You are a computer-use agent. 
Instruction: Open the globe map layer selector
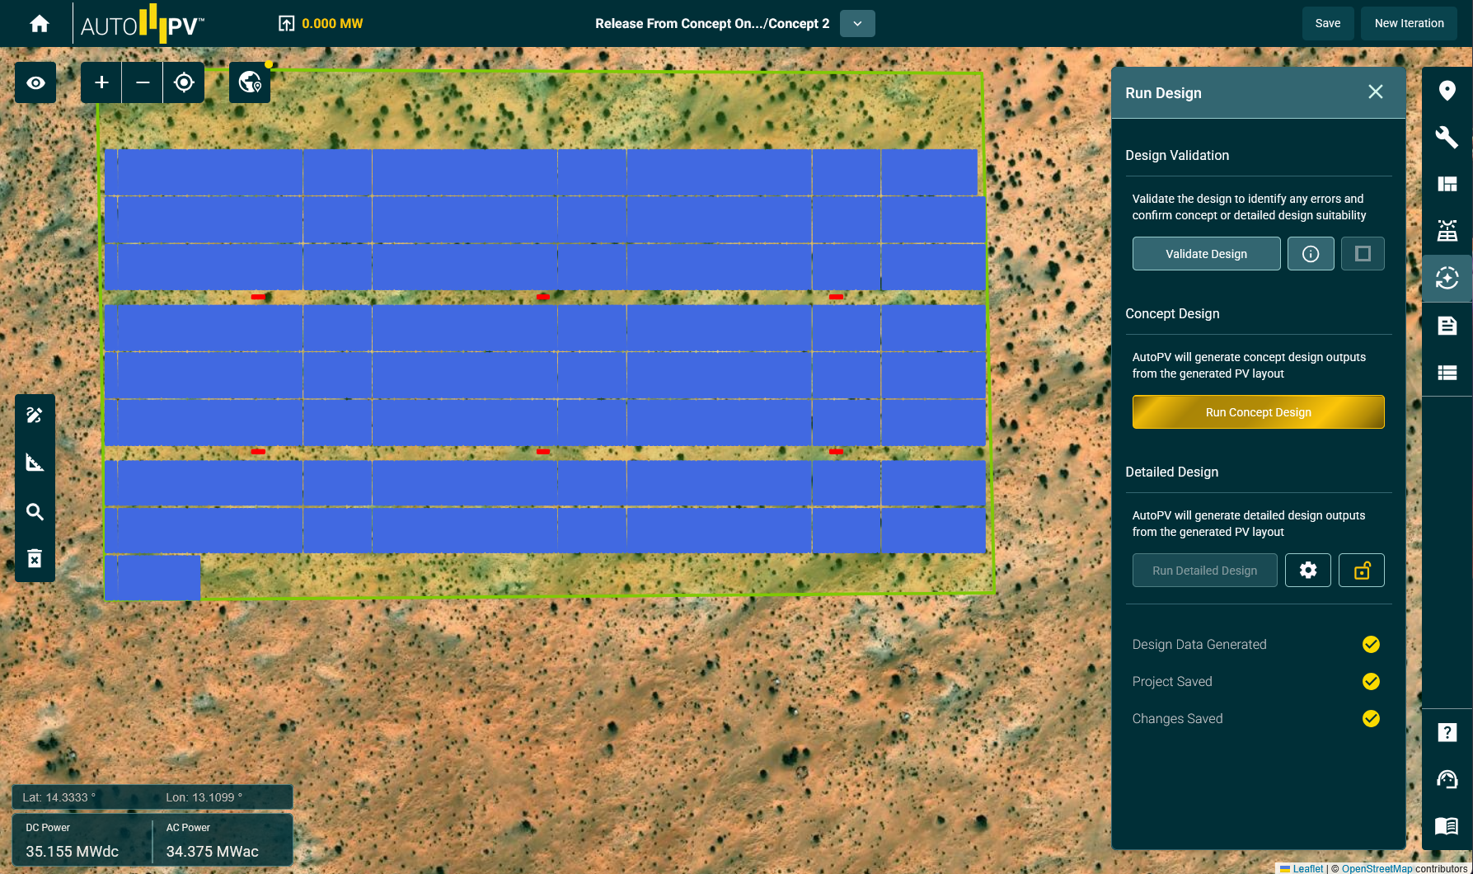coord(250,82)
